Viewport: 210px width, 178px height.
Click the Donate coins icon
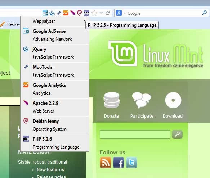click(x=111, y=100)
